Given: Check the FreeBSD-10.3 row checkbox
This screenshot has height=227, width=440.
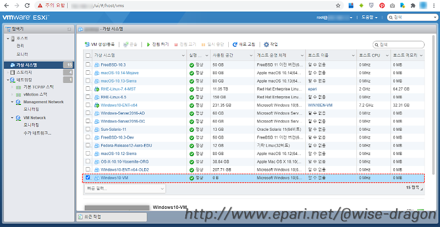Looking at the screenshot, I should pos(88,64).
